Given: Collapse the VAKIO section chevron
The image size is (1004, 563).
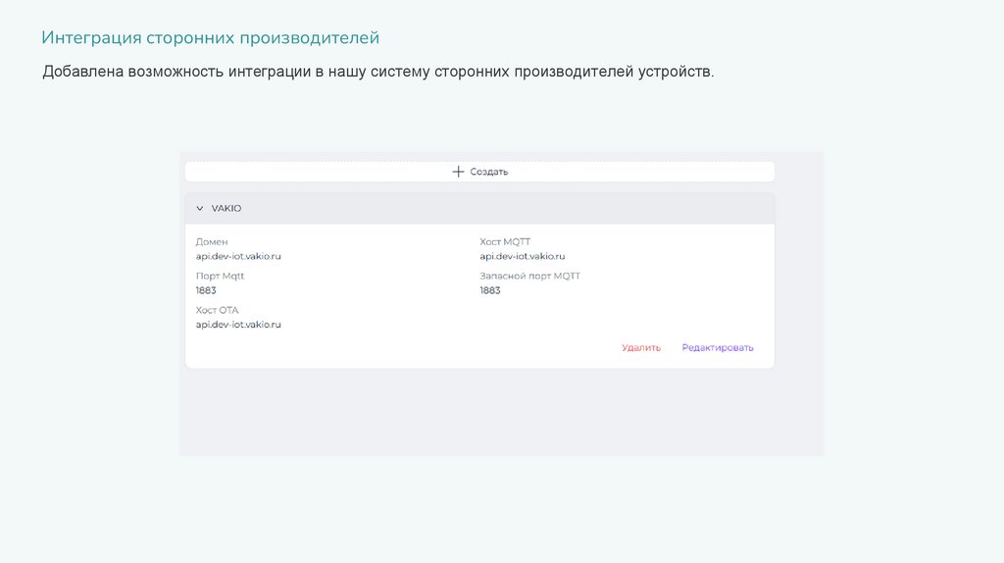Looking at the screenshot, I should (x=200, y=209).
